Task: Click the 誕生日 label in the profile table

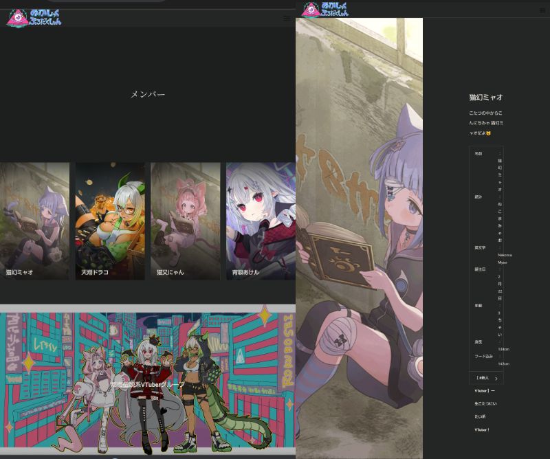Action: [x=479, y=269]
